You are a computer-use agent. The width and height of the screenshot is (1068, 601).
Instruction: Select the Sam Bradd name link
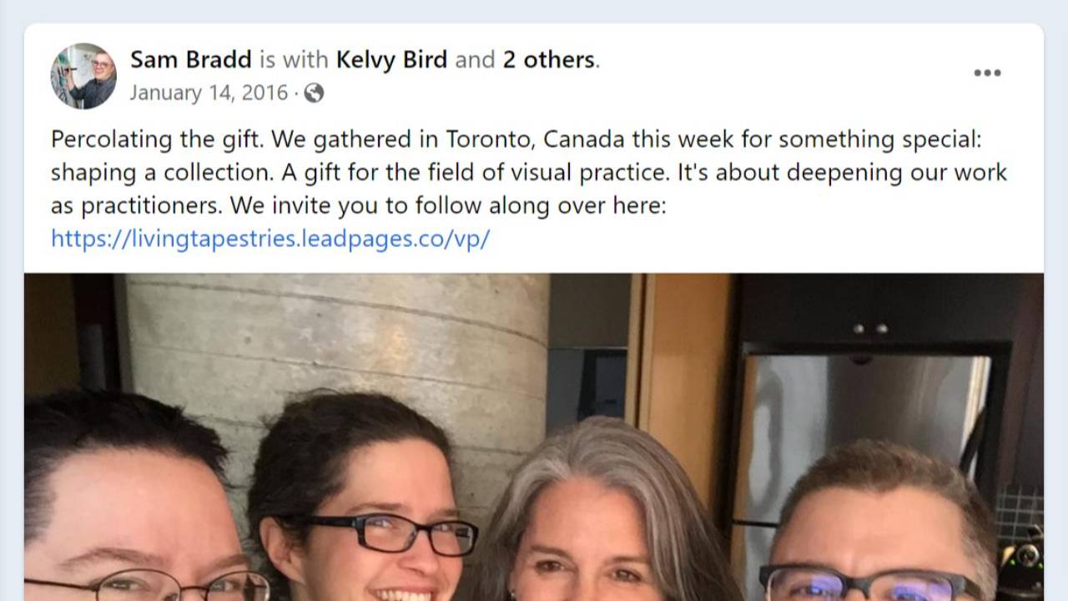(190, 59)
